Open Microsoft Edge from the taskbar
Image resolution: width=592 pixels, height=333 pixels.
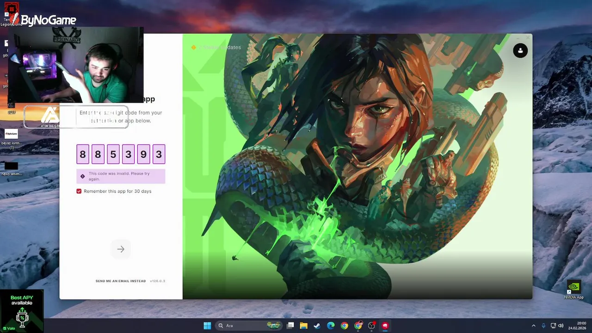tap(331, 326)
